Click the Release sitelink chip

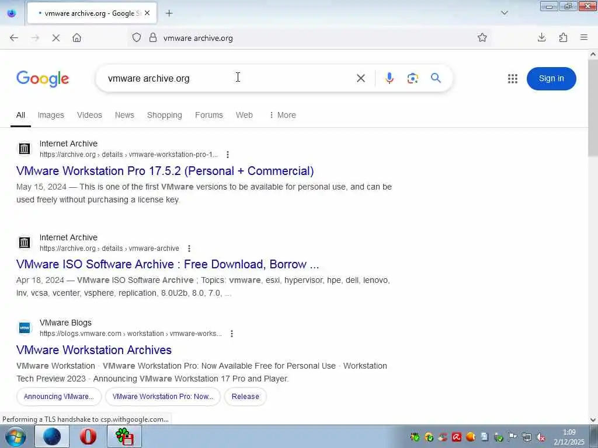(x=245, y=397)
